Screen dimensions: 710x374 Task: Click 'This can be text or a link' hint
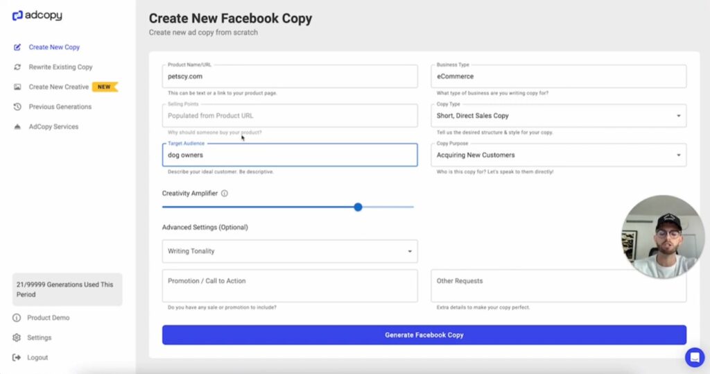pyautogui.click(x=223, y=93)
